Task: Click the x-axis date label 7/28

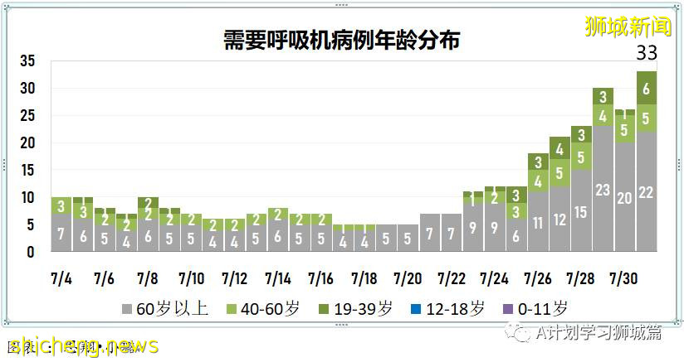Action: click(x=580, y=278)
